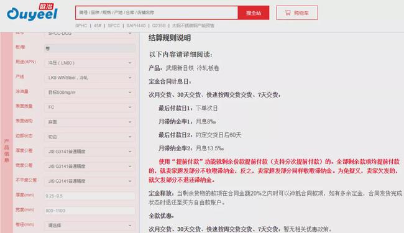The height and width of the screenshot is (233, 404).
Task: Click the 武钢新日铁 冷轧板卷 product text
Action: click(192, 68)
